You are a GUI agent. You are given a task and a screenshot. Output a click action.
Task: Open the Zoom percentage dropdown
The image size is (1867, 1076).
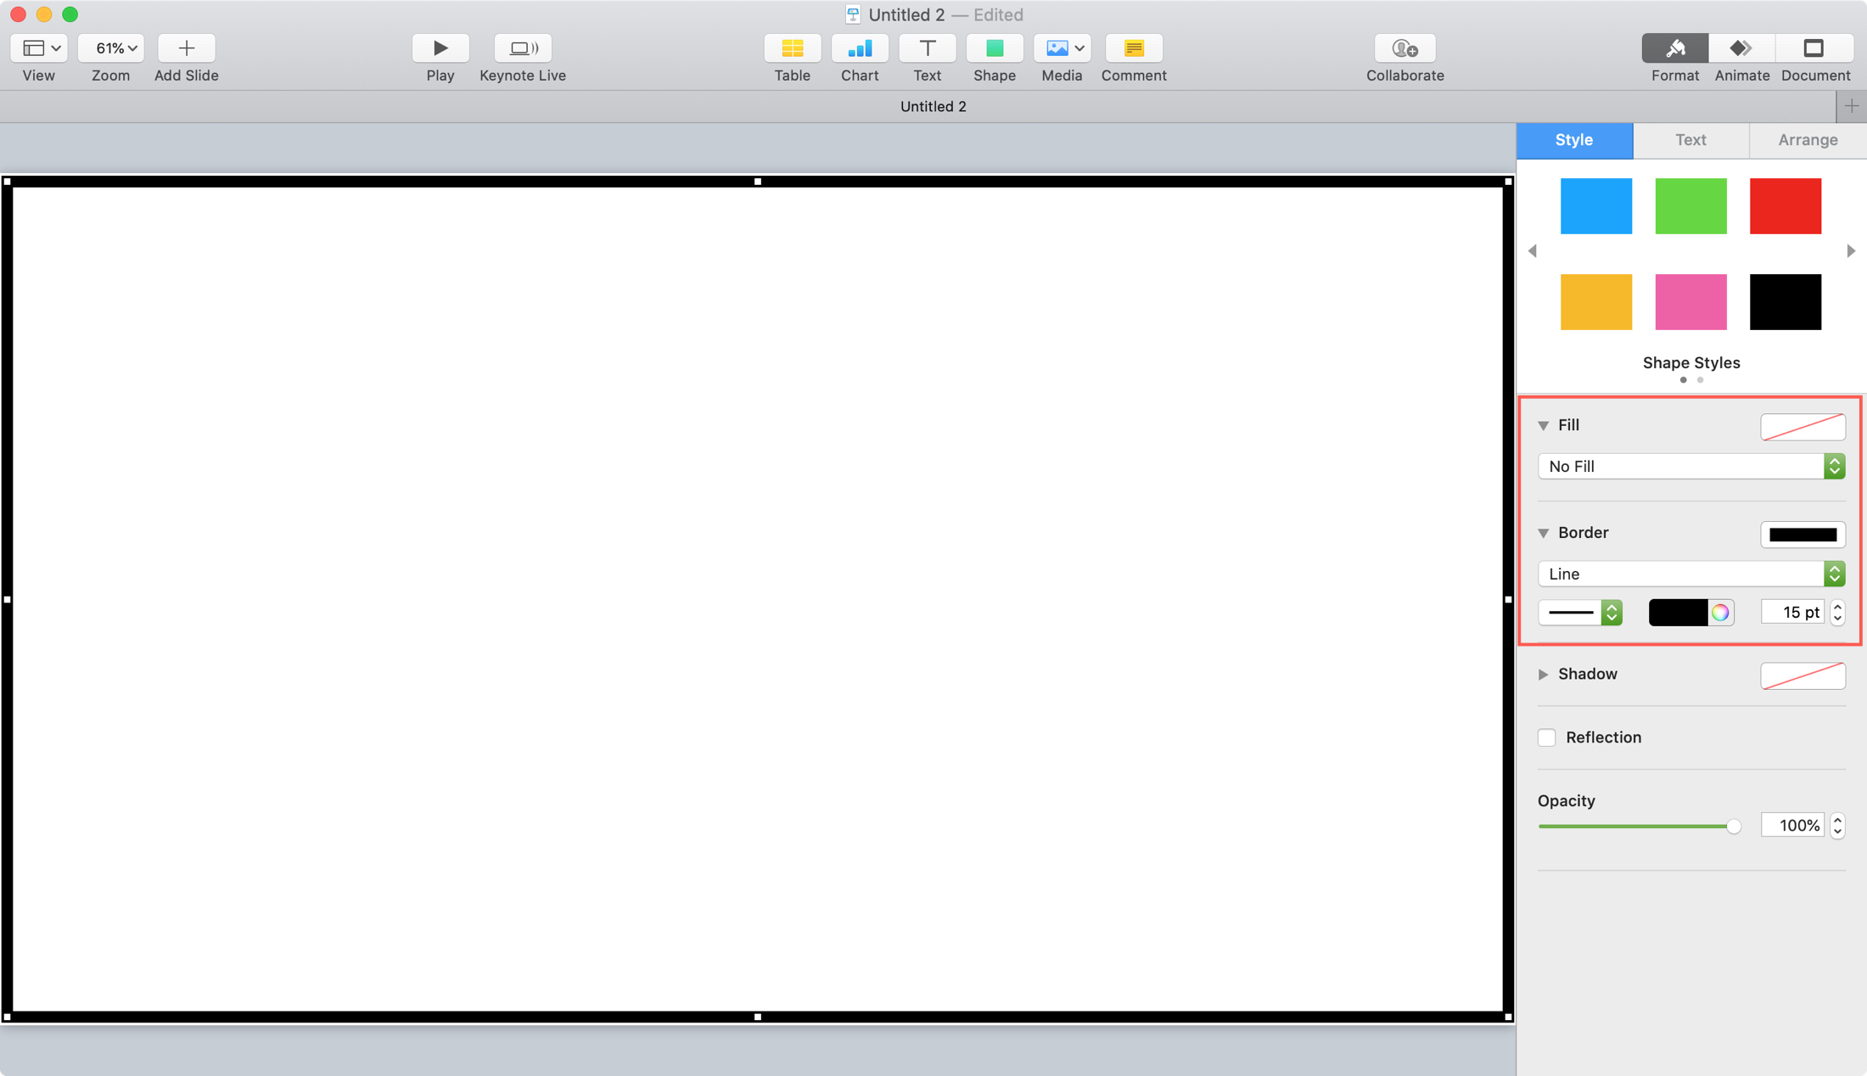tap(110, 48)
